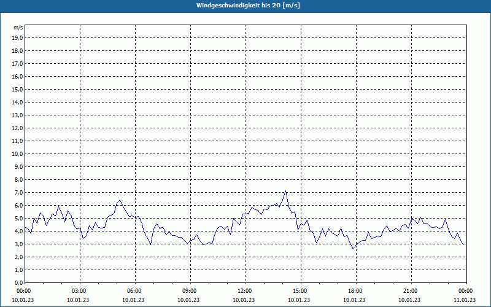Click the "11,0" y-axis label
This screenshot has height=307, width=491.
coord(17,141)
